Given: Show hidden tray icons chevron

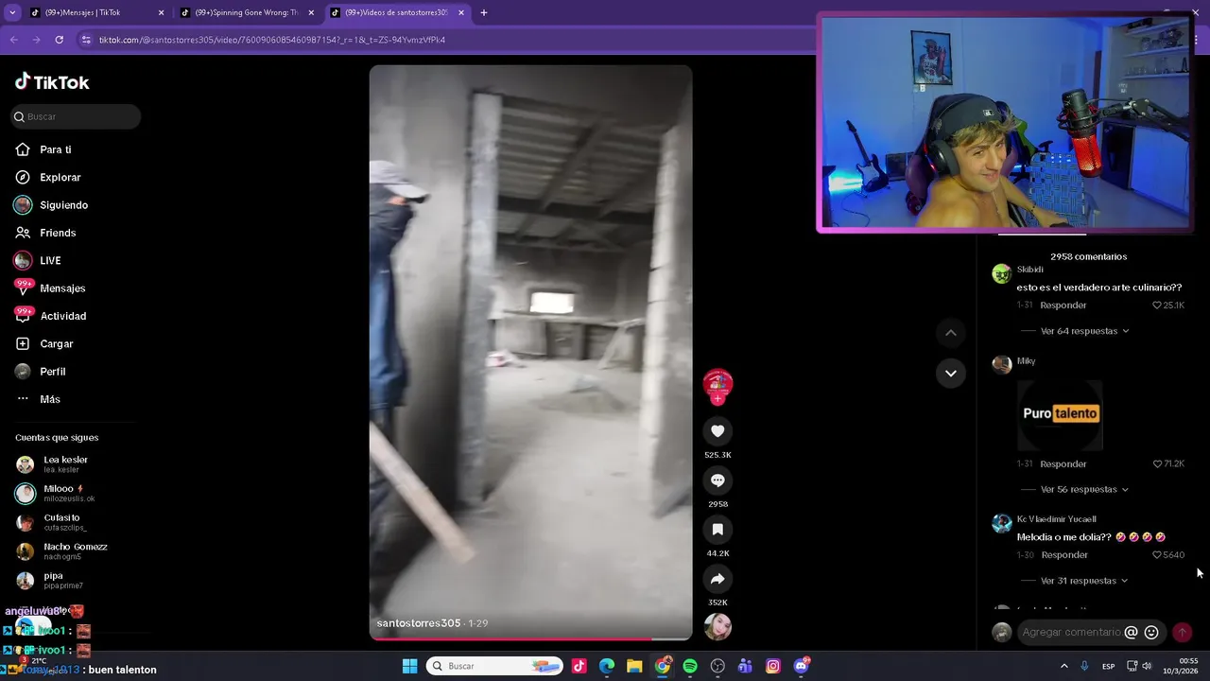Looking at the screenshot, I should [1063, 666].
